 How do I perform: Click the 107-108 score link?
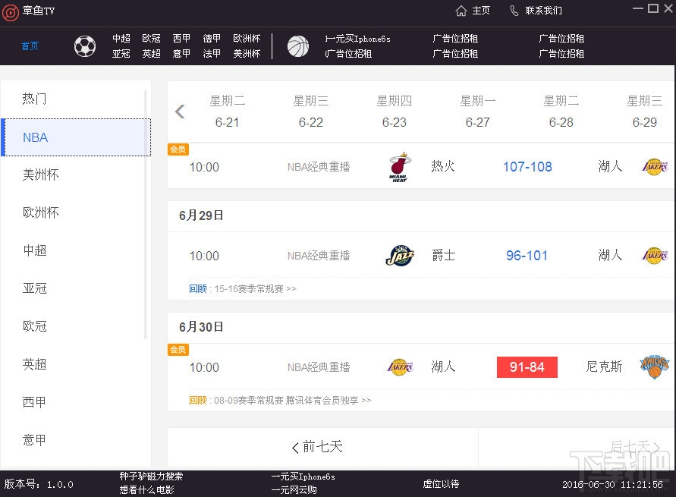[527, 166]
